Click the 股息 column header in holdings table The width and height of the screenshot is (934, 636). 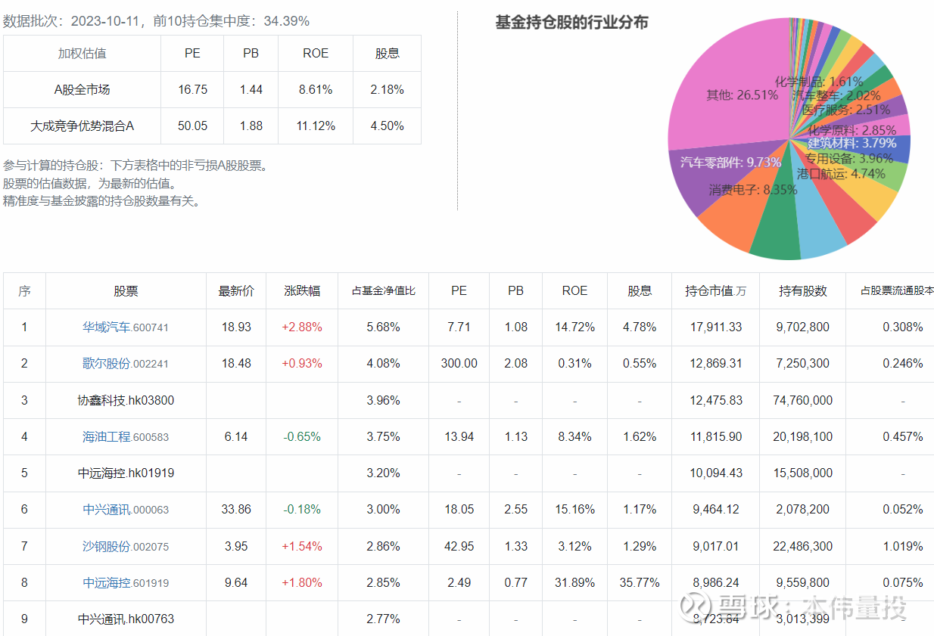point(640,291)
